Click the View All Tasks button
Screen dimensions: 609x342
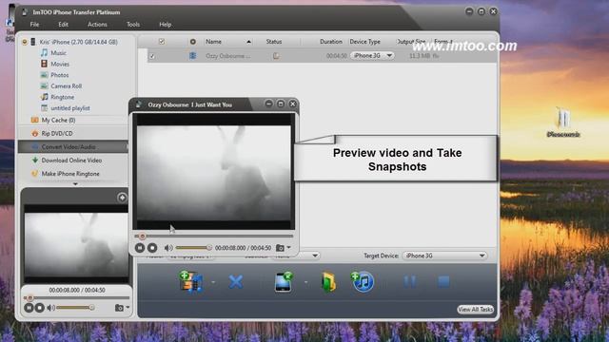coord(476,310)
